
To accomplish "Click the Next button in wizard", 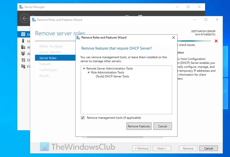I will pos(162,148).
